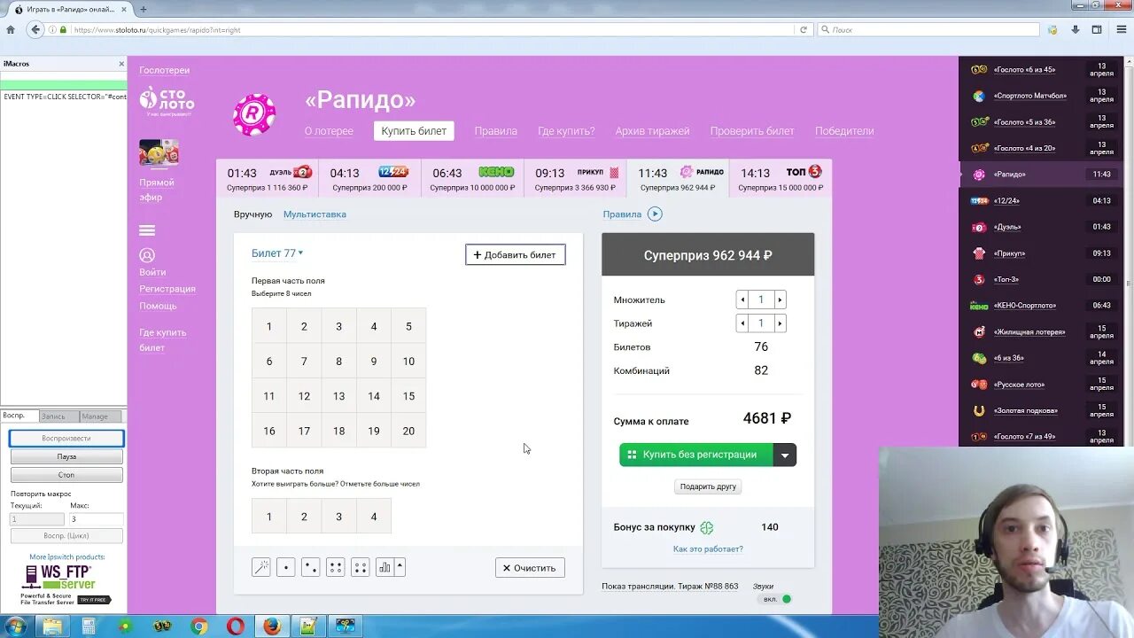Click the two-dot dice icon
The height and width of the screenshot is (638, 1134).
pyautogui.click(x=310, y=567)
